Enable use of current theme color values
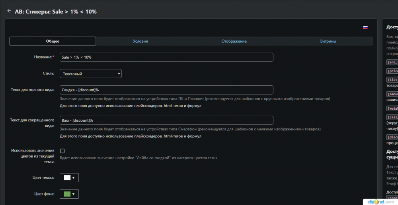Viewport: 398px width, 205px height. coord(62,151)
